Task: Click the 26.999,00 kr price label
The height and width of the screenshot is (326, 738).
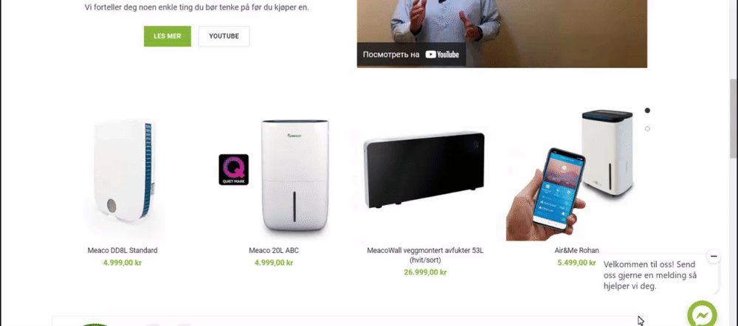Action: [425, 272]
